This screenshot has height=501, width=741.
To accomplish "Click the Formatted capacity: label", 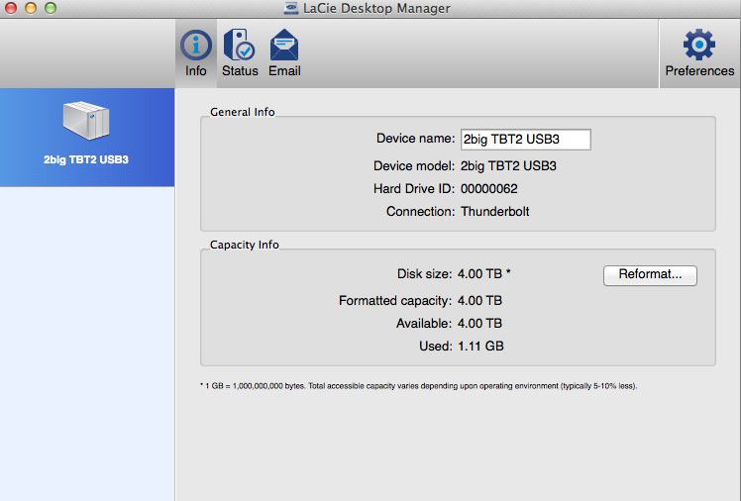I will [395, 301].
